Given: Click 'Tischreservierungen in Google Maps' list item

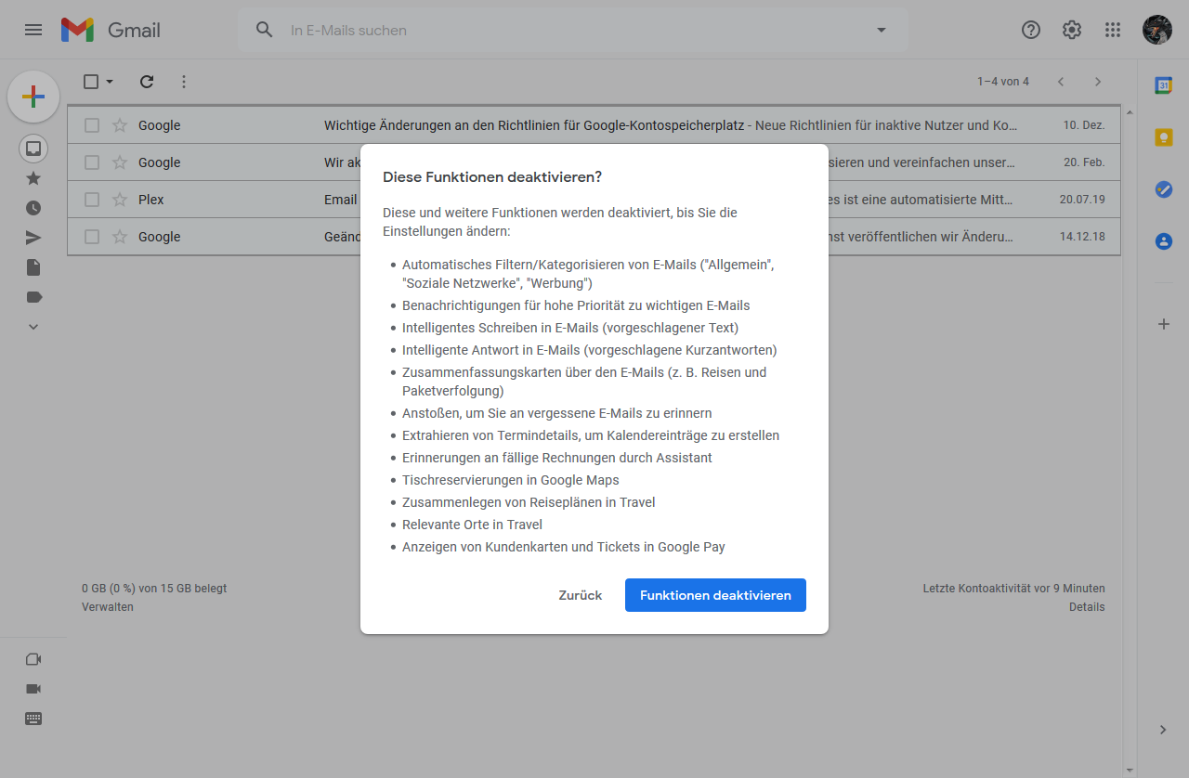Looking at the screenshot, I should click(511, 480).
